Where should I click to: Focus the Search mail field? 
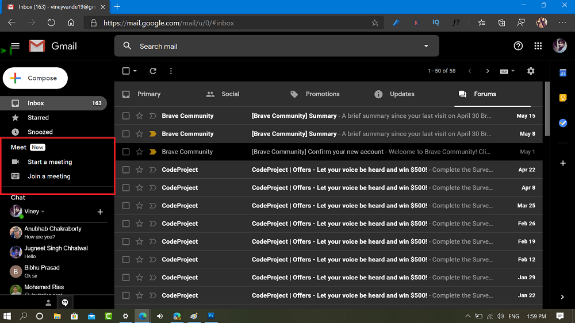click(277, 46)
